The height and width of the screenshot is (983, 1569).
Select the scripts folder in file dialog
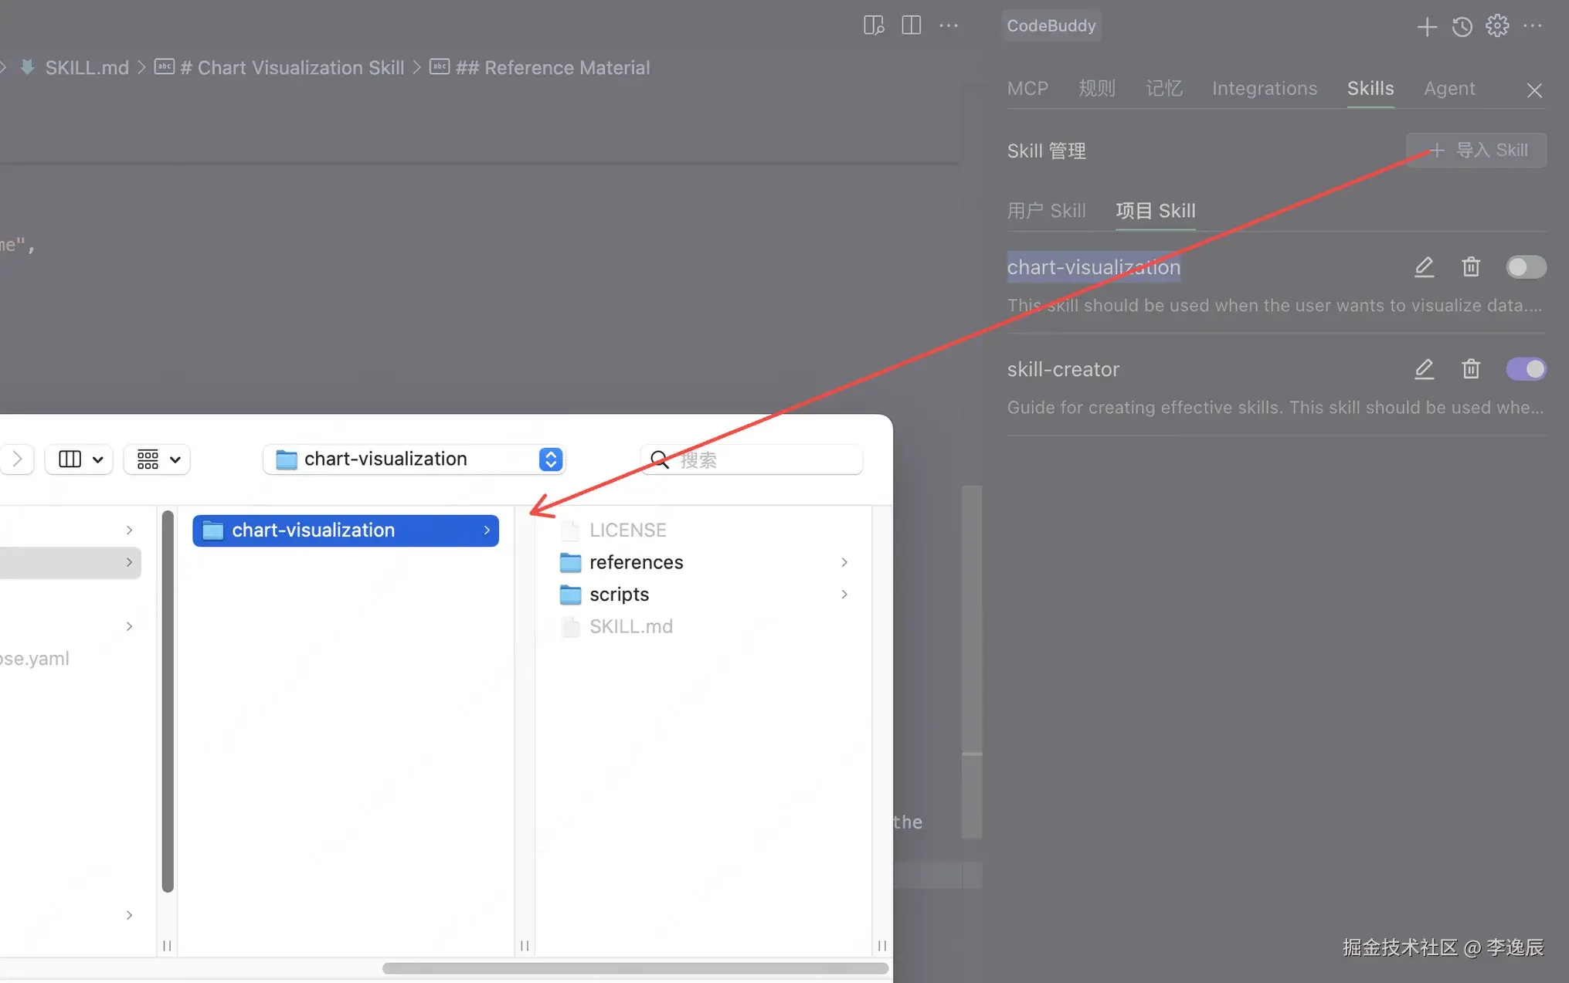click(619, 595)
